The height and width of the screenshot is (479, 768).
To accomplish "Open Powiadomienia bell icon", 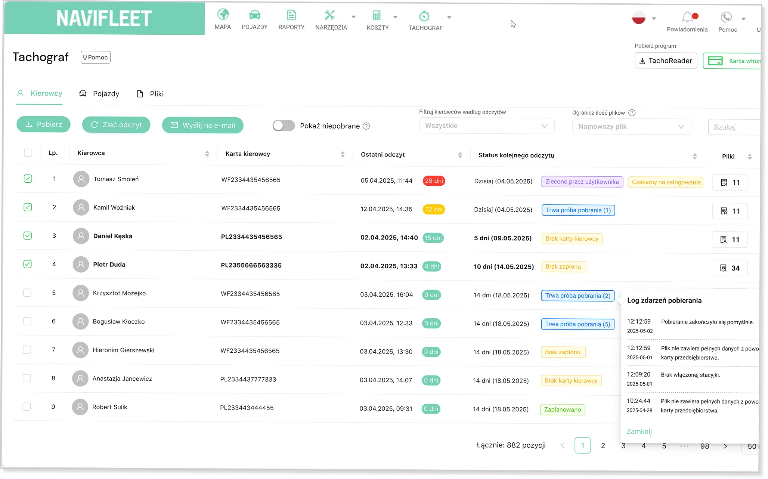I will coord(687,17).
